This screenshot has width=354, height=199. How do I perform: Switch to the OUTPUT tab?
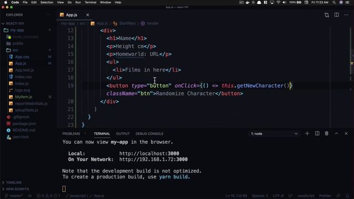(123, 134)
